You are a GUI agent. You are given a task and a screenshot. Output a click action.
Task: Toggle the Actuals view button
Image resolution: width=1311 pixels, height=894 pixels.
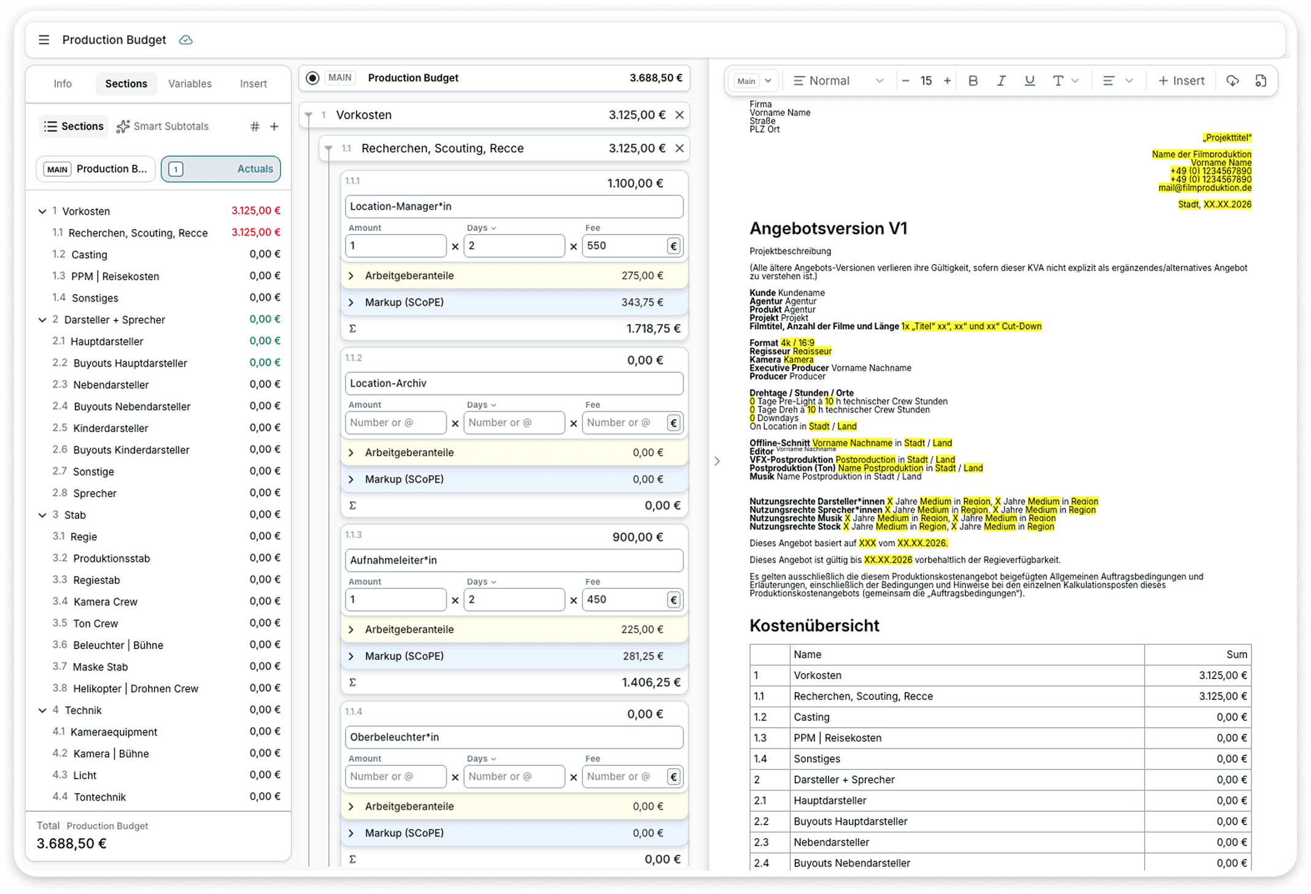pyautogui.click(x=221, y=169)
